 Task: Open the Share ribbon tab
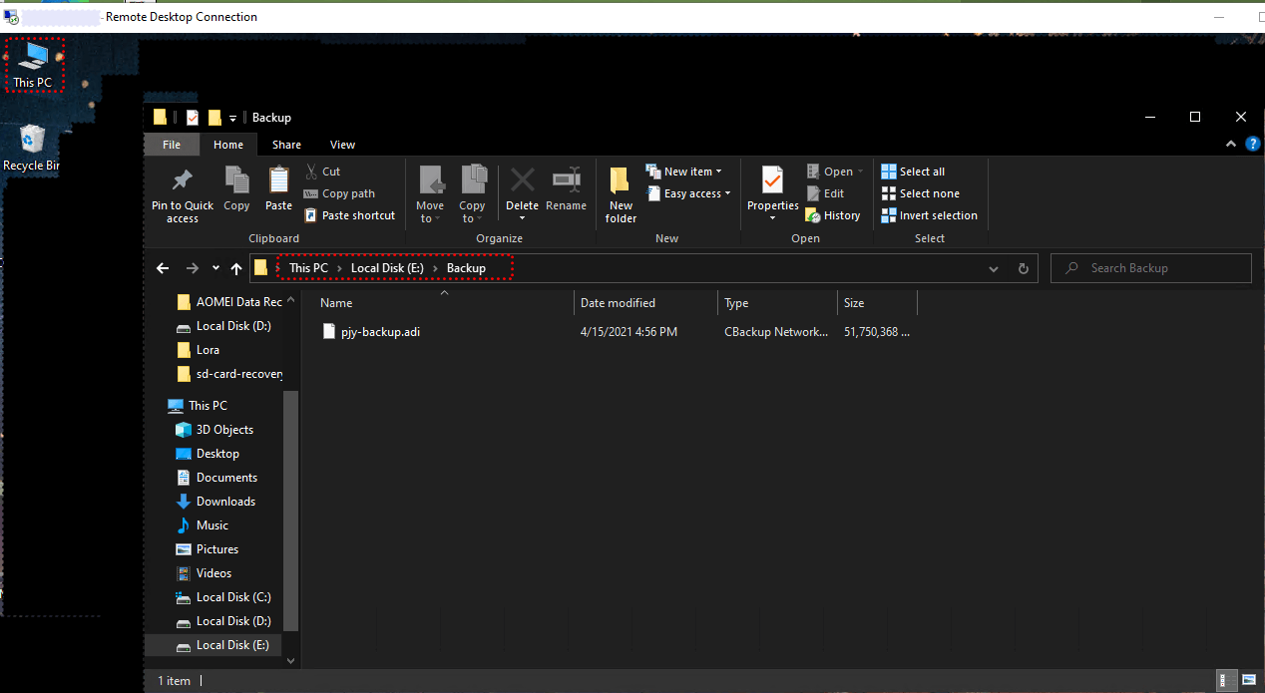click(x=286, y=145)
